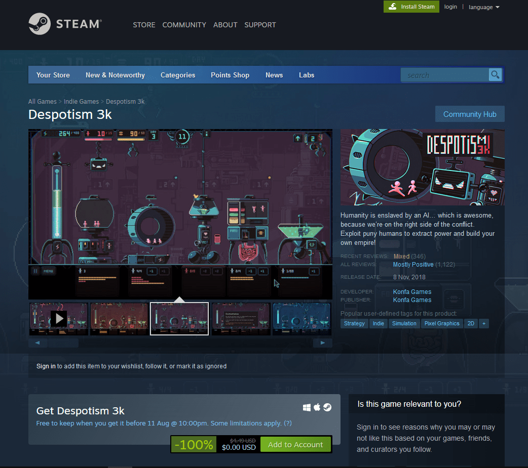Click the Steam logo in the header
Image resolution: width=528 pixels, height=468 pixels.
click(x=65, y=24)
